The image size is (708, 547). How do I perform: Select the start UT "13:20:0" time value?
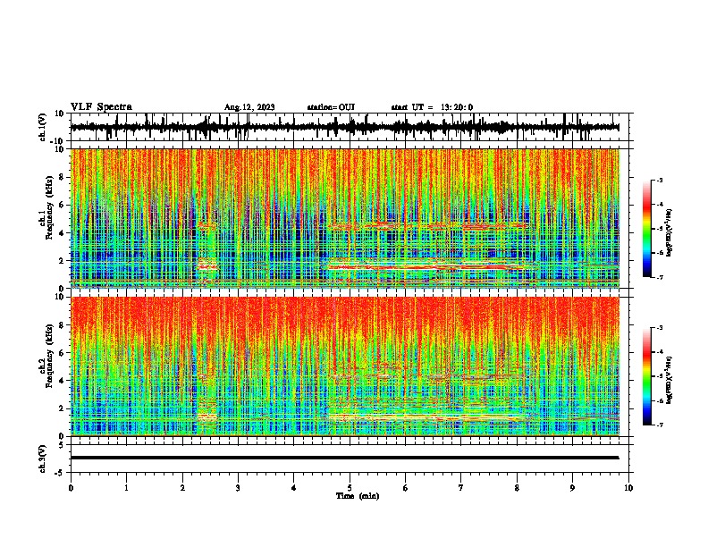coord(457,107)
